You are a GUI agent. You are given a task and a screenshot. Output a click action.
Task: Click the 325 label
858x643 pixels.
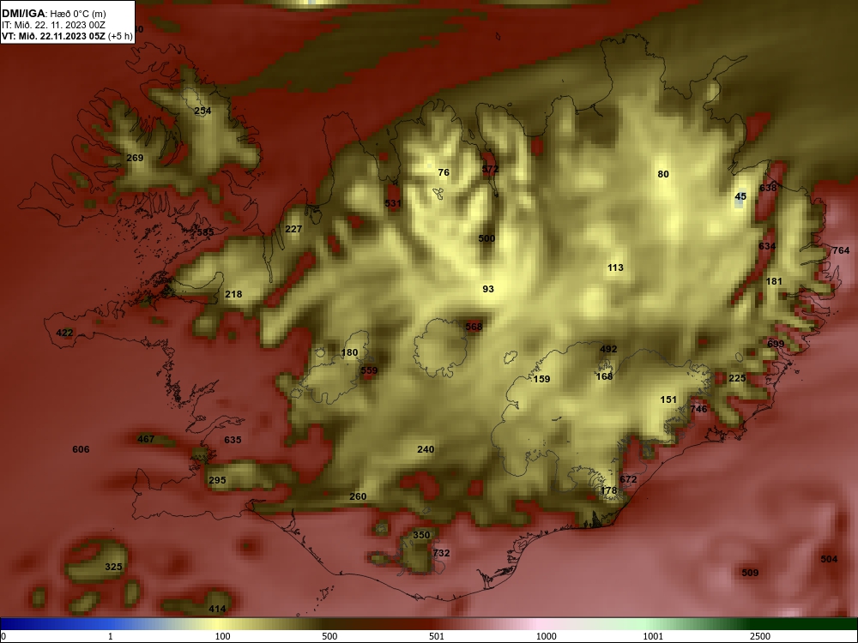point(113,567)
